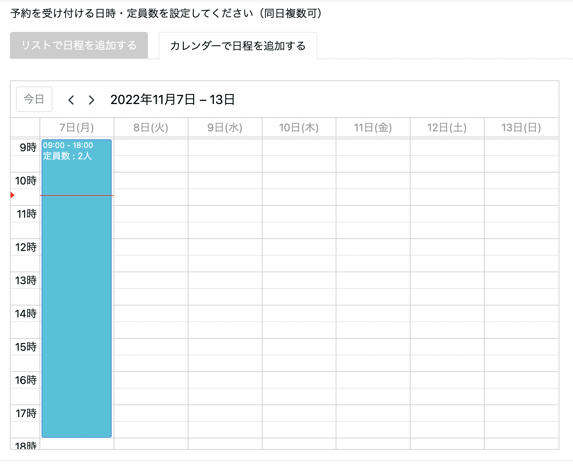Add slot at 13時 on Sunday 13日
The width and height of the screenshot is (573, 468).
[x=521, y=281]
